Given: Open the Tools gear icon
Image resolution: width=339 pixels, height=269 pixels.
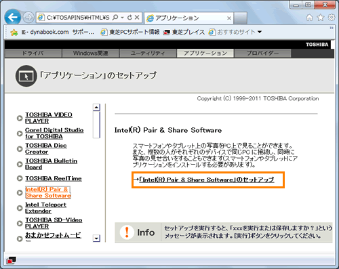Looking at the screenshot, I should 332,18.
